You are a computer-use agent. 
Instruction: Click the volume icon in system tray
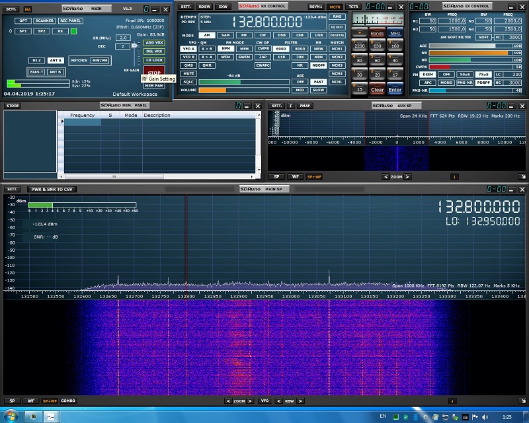(485, 417)
